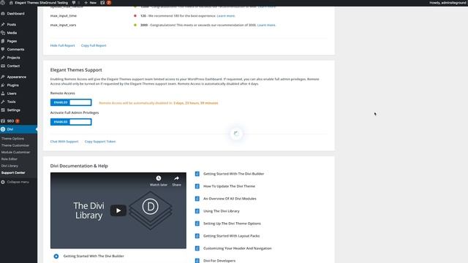The height and width of the screenshot is (263, 468).
Task: Click the Posts pin icon
Action: (3, 24)
